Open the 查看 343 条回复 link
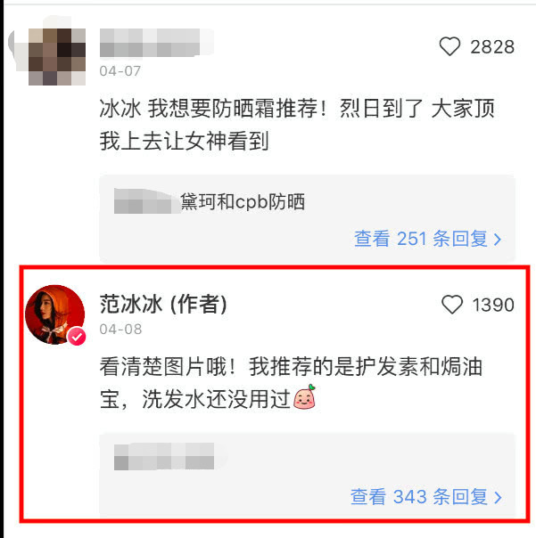 (426, 496)
